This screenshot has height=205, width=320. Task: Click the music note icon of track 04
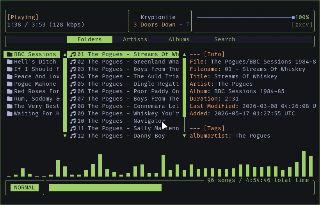tap(73, 77)
